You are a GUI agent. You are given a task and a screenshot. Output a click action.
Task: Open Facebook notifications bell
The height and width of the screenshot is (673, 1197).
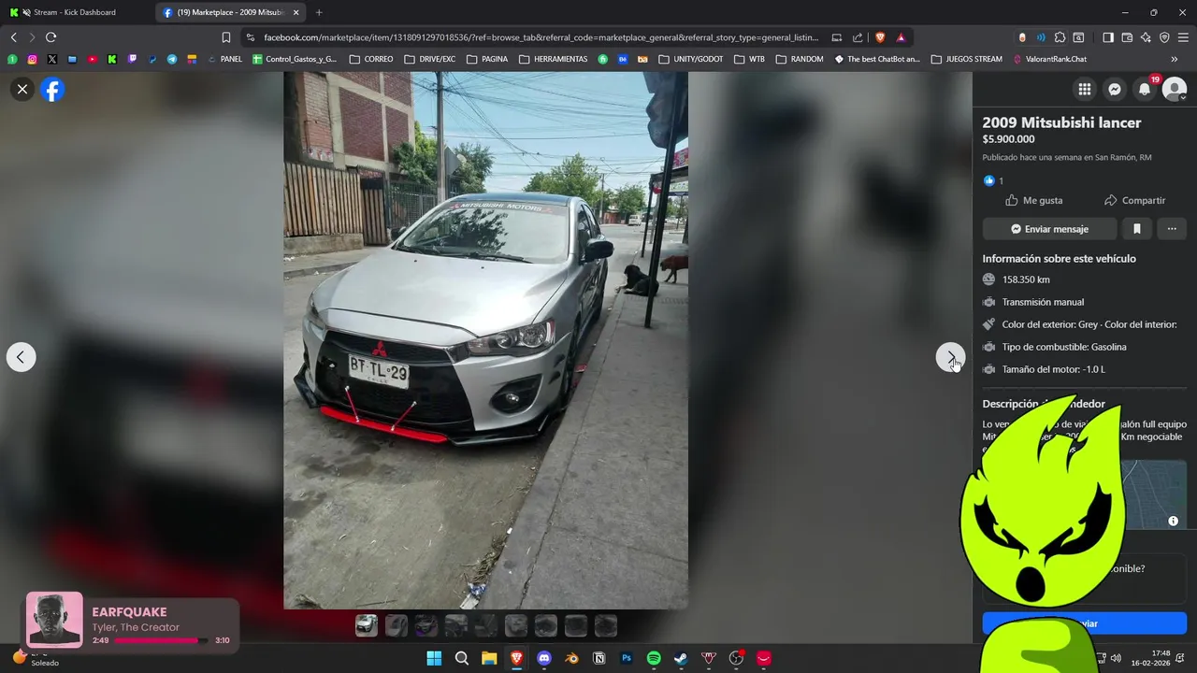point(1145,90)
